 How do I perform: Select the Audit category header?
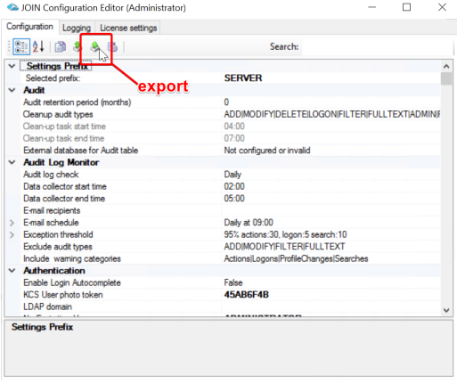click(x=34, y=90)
